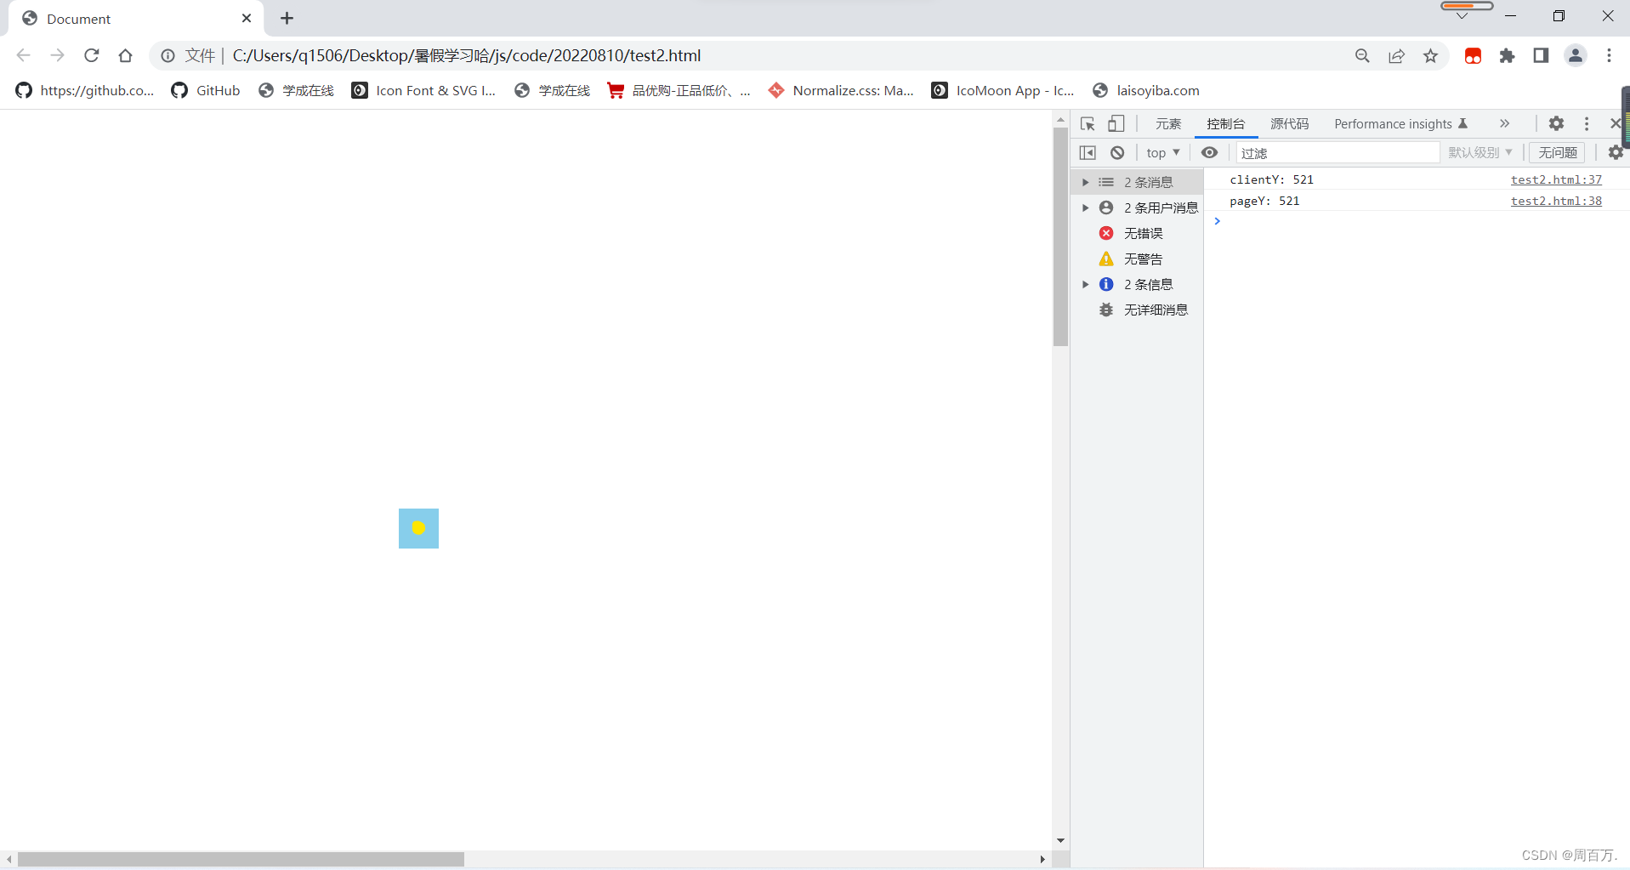This screenshot has width=1630, height=870.
Task: Close the DevTools panel
Action: (1616, 123)
